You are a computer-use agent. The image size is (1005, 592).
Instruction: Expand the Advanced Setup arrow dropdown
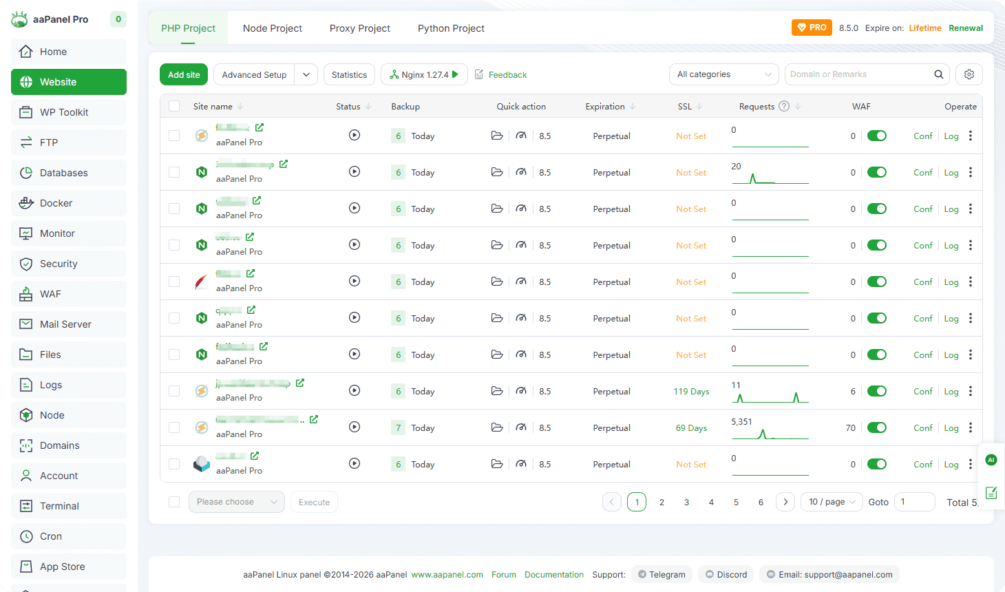coord(306,74)
